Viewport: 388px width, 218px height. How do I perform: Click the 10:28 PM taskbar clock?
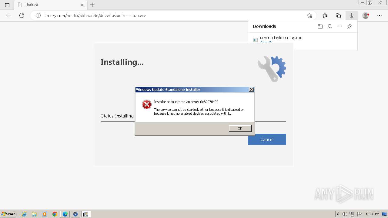coord(373,214)
